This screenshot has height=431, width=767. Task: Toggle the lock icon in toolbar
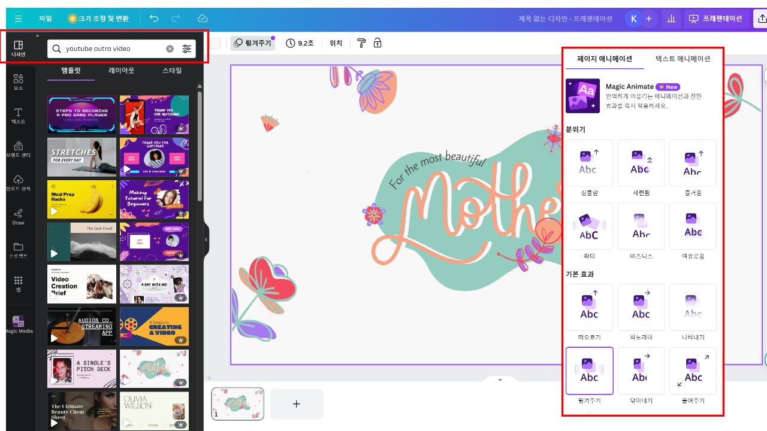point(378,43)
